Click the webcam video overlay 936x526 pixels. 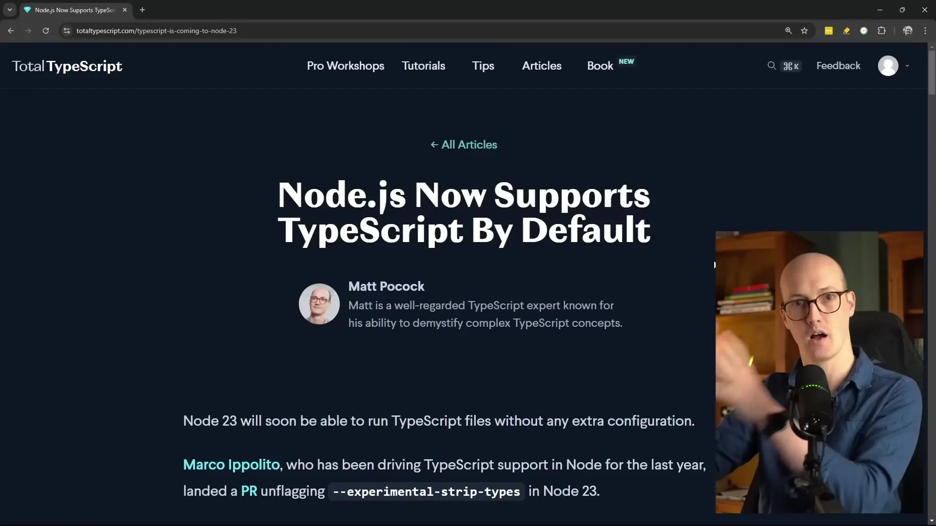(x=819, y=372)
